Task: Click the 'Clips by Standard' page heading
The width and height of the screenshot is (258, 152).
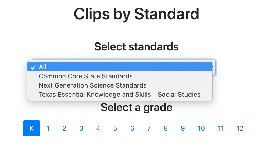Action: coord(136,14)
